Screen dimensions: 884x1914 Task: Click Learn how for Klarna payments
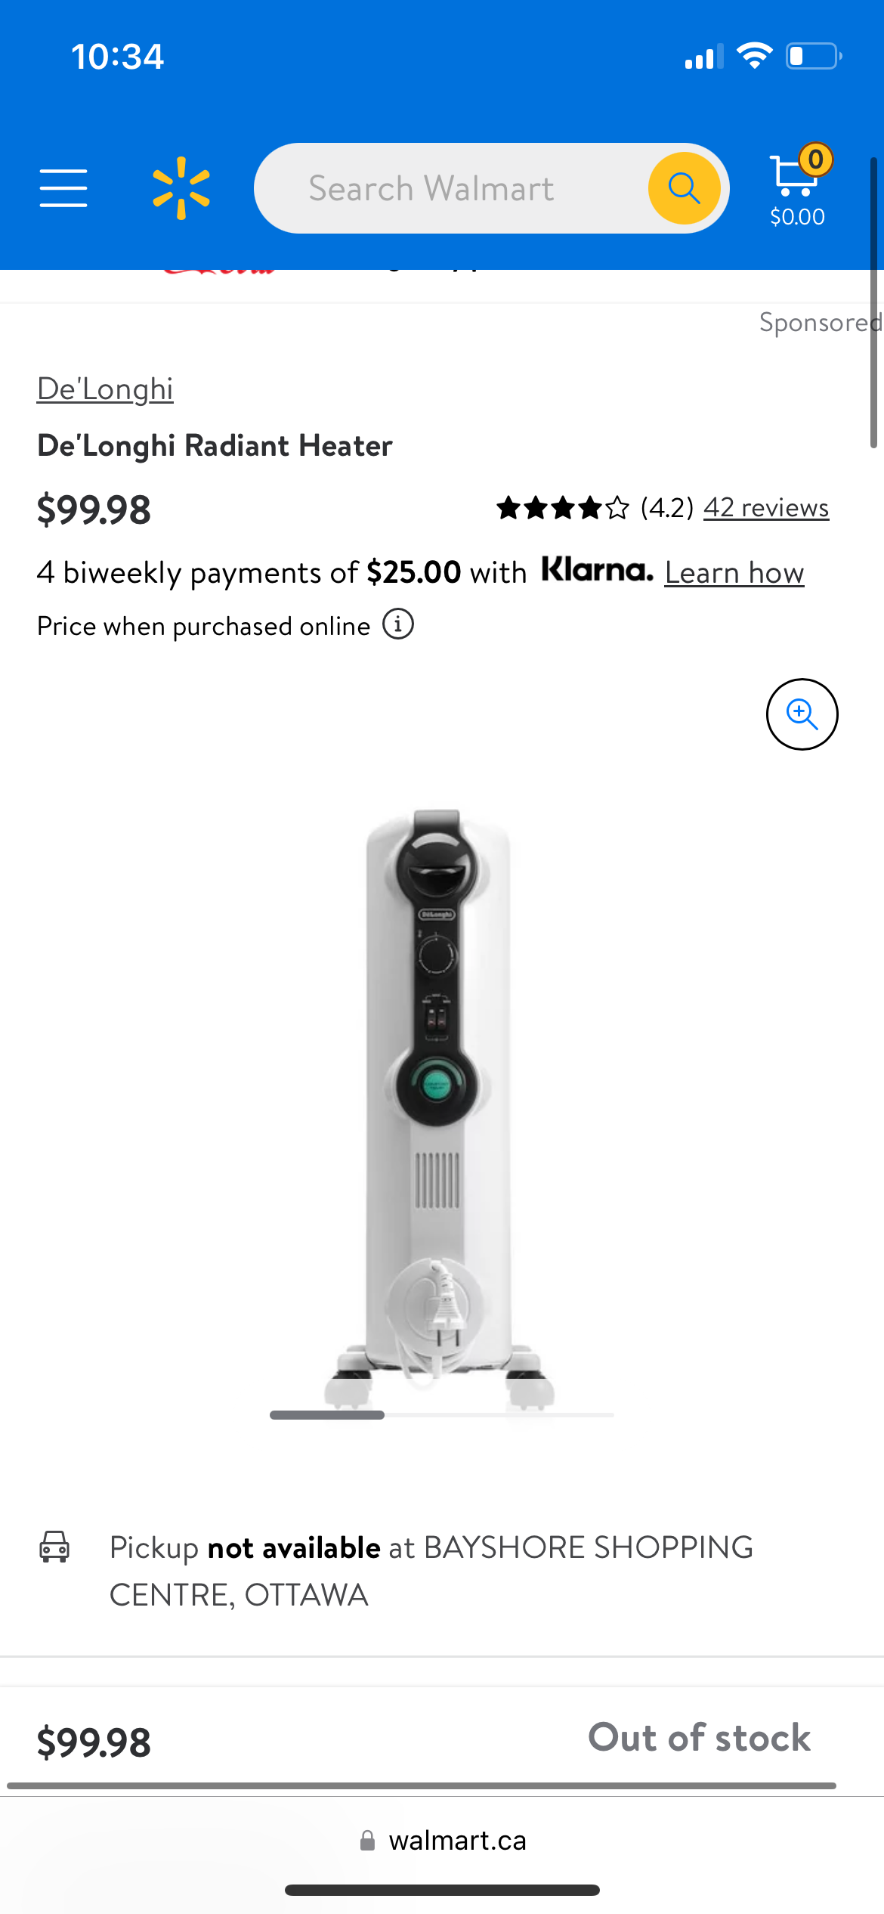click(x=734, y=572)
